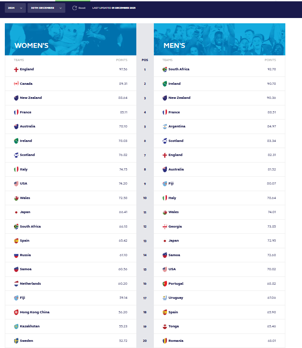This screenshot has width=302, height=348.
Task: Click the Canada flag in the Women's rankings
Action: click(x=16, y=83)
